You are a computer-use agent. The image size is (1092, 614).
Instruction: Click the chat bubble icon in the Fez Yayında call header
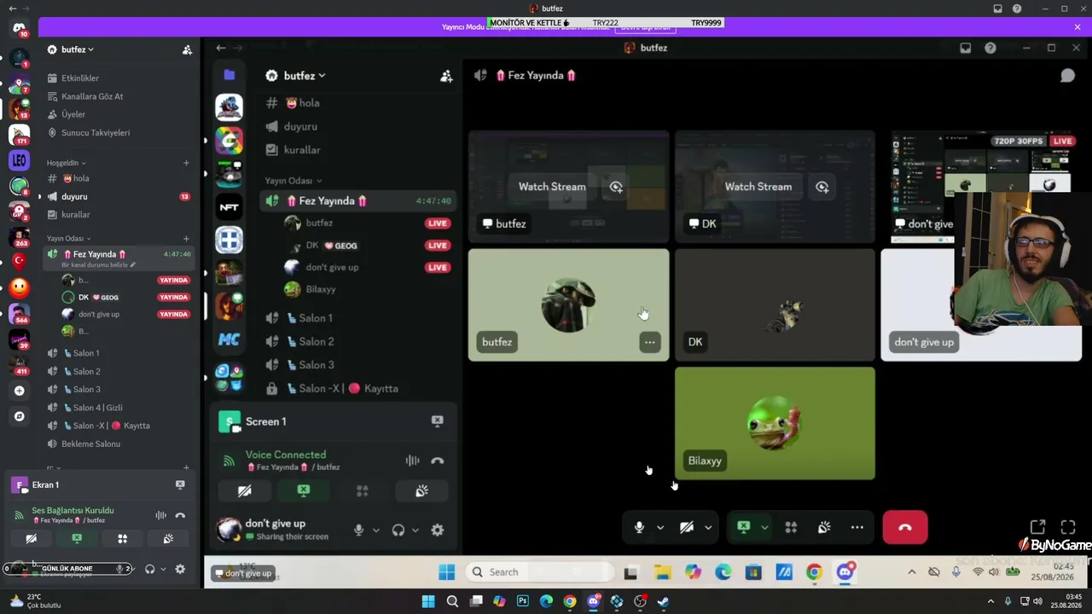(1067, 76)
